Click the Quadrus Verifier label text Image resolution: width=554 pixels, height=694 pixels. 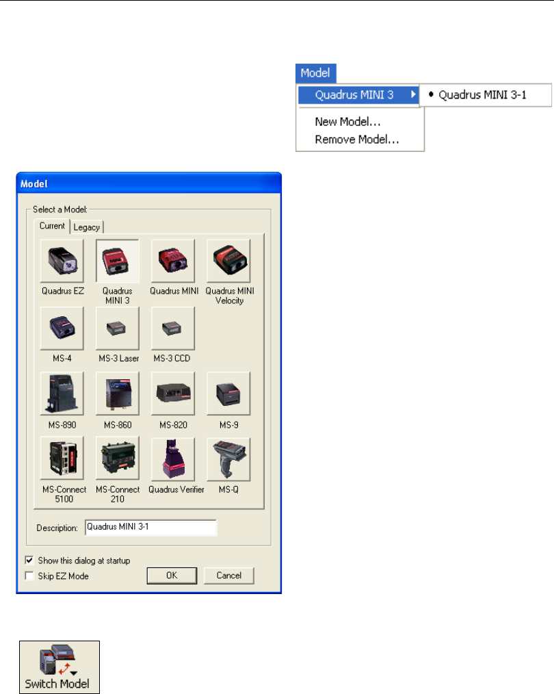point(176,489)
